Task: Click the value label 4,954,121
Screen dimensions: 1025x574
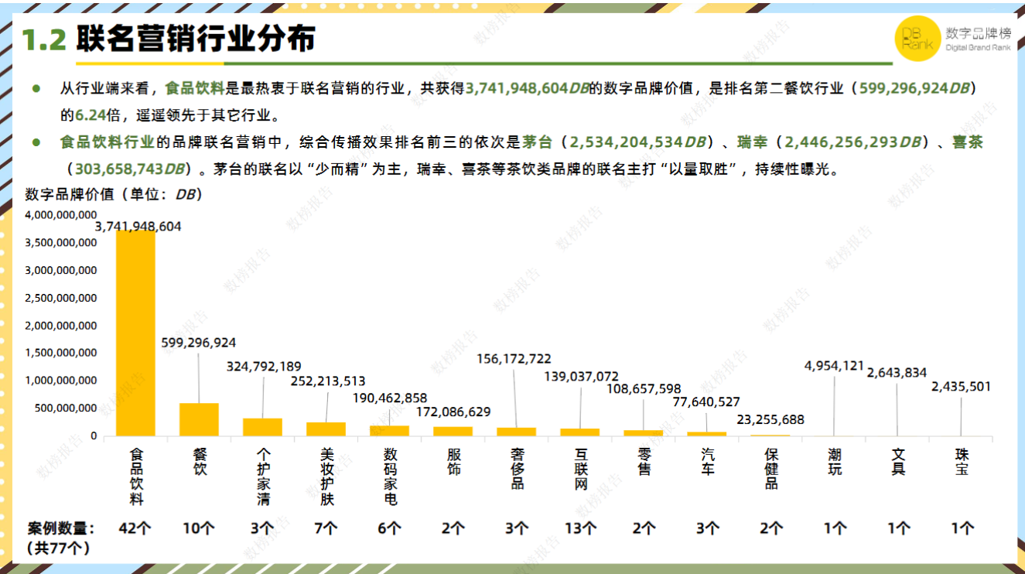Action: (x=835, y=365)
